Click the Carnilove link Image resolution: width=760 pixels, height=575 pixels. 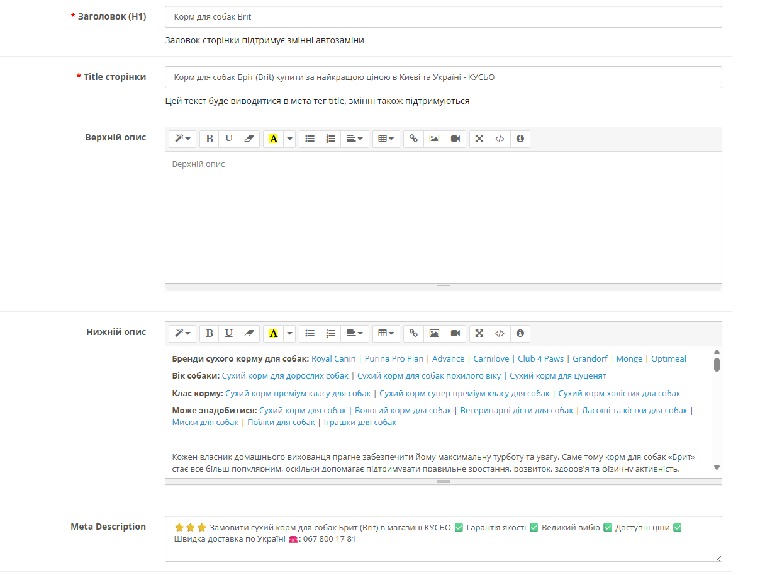click(x=491, y=359)
